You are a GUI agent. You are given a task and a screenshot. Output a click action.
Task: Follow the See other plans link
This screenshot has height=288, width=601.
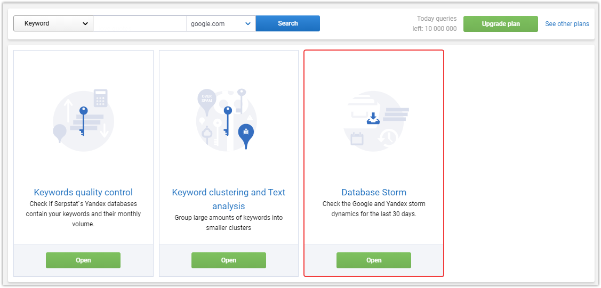click(x=567, y=24)
